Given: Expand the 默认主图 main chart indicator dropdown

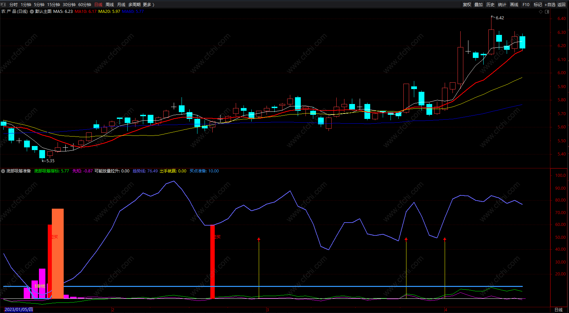Looking at the screenshot, I should 32,12.
